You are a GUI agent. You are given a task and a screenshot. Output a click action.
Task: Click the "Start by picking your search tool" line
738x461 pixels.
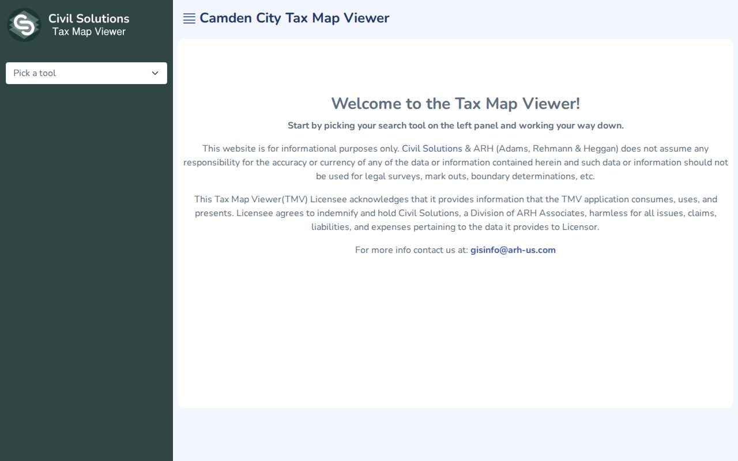455,126
